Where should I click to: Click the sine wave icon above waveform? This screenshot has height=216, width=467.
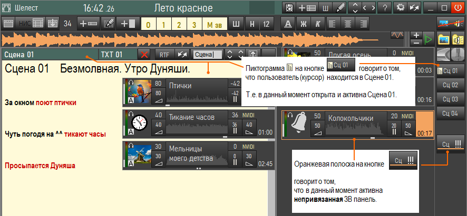pos(397,35)
